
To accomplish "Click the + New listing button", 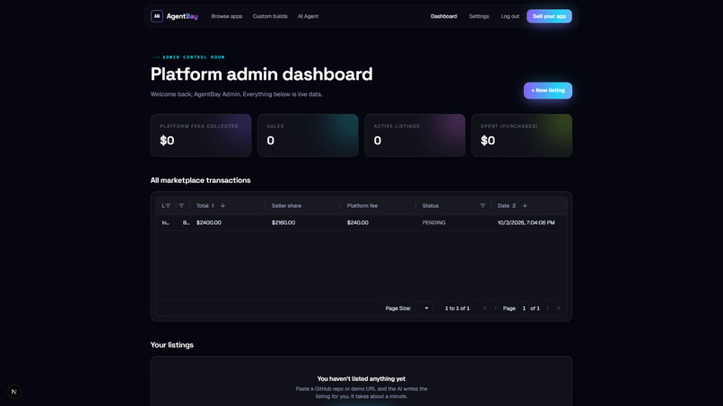I will coord(548,91).
